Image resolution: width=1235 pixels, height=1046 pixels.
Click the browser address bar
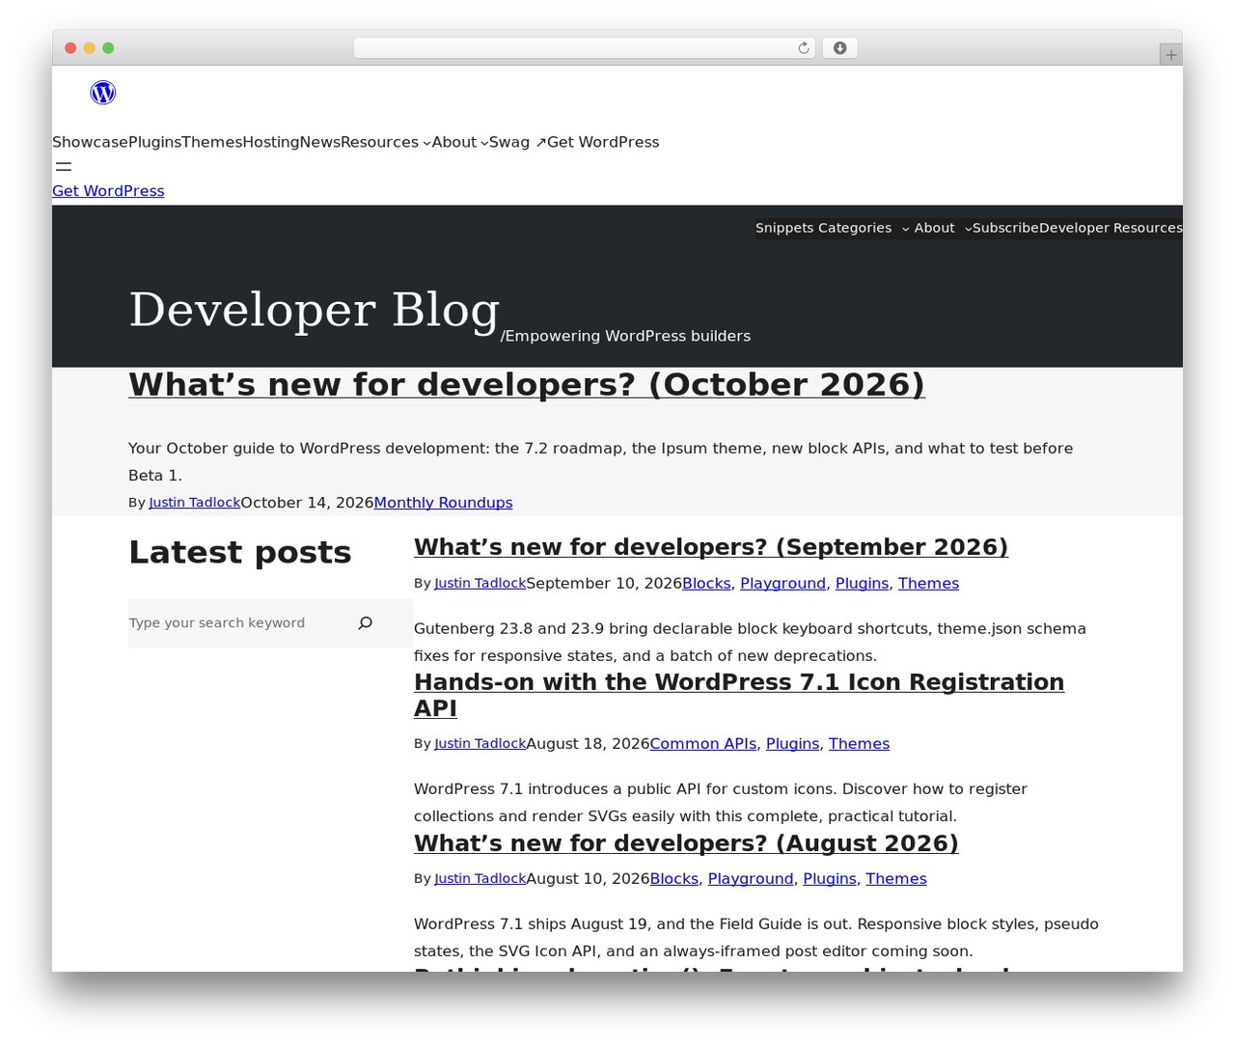[585, 48]
